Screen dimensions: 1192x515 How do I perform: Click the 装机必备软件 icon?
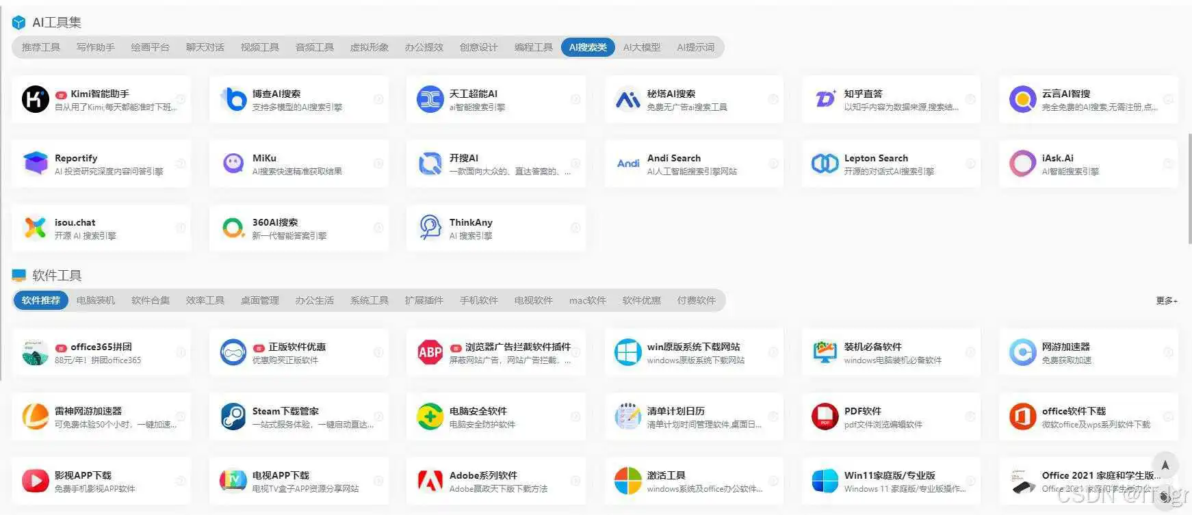click(825, 352)
